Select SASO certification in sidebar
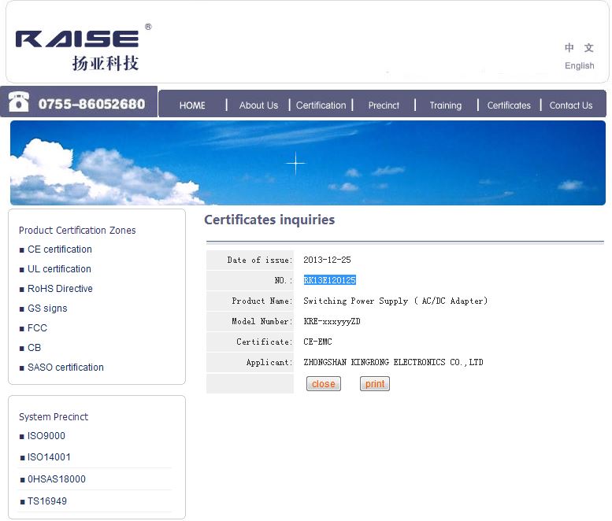612x521 pixels. [x=65, y=368]
